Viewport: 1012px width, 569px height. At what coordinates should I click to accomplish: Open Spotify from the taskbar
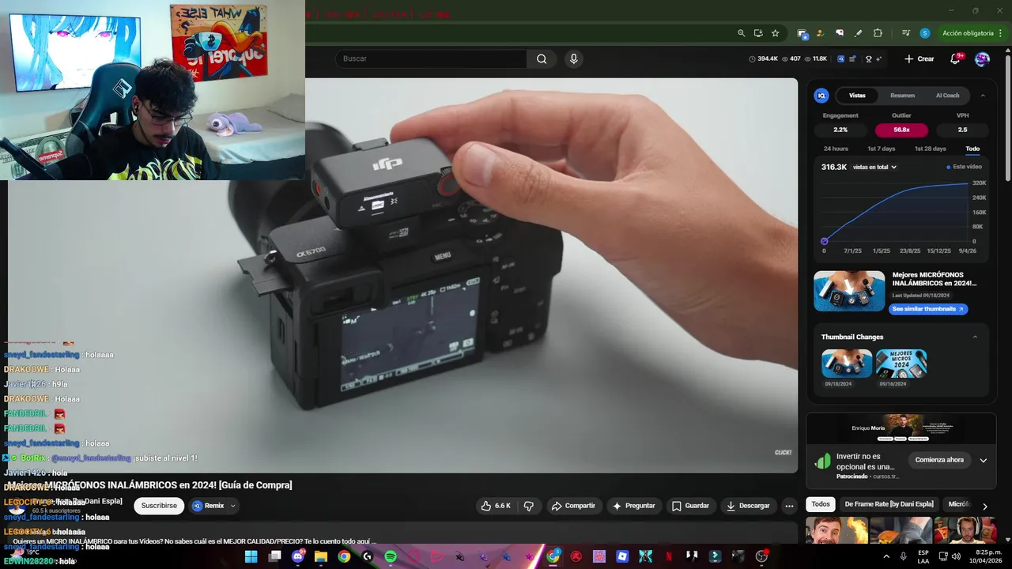coord(391,556)
